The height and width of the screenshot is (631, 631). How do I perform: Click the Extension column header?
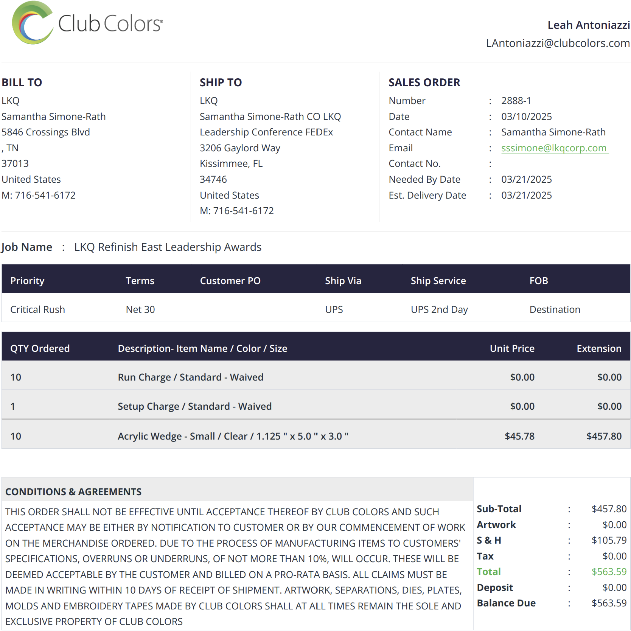click(599, 348)
